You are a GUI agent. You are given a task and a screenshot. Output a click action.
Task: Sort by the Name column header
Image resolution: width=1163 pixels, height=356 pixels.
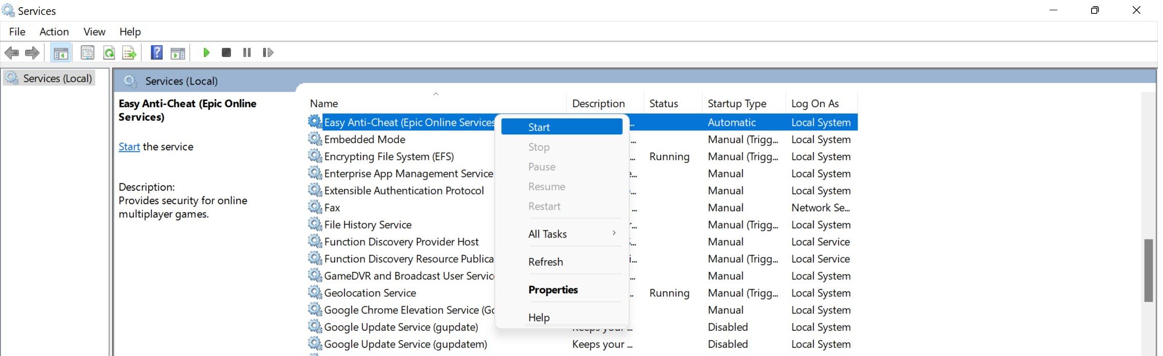coord(436,104)
